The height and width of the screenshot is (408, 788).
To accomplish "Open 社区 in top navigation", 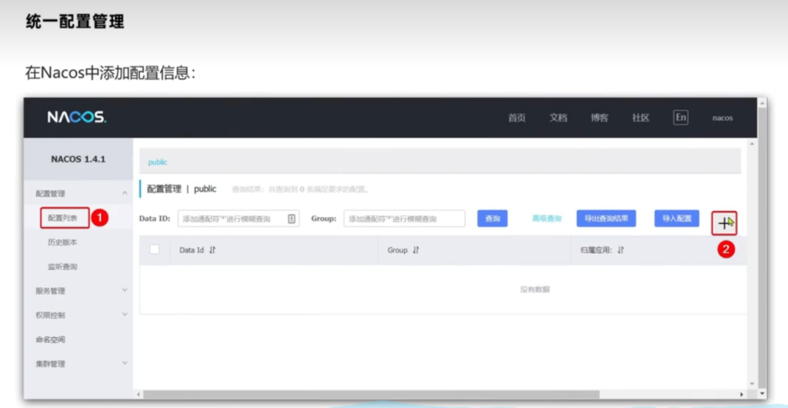I will [x=641, y=118].
